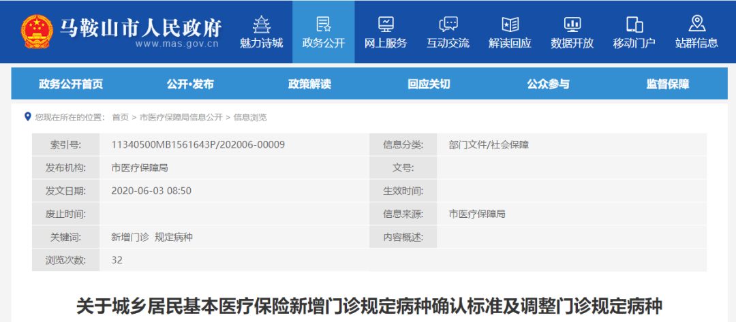Click the www.mas.gov.cn URL text
This screenshot has height=322, width=736.
pos(177,44)
